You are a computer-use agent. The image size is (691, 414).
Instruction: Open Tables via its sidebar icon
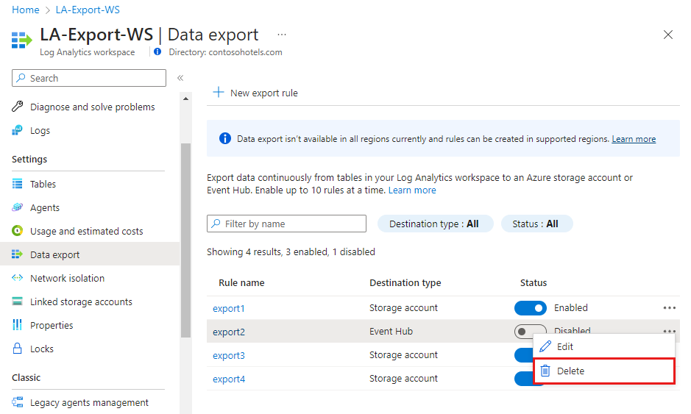click(18, 184)
